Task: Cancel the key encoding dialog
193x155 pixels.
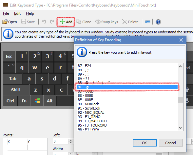Action: point(171,143)
